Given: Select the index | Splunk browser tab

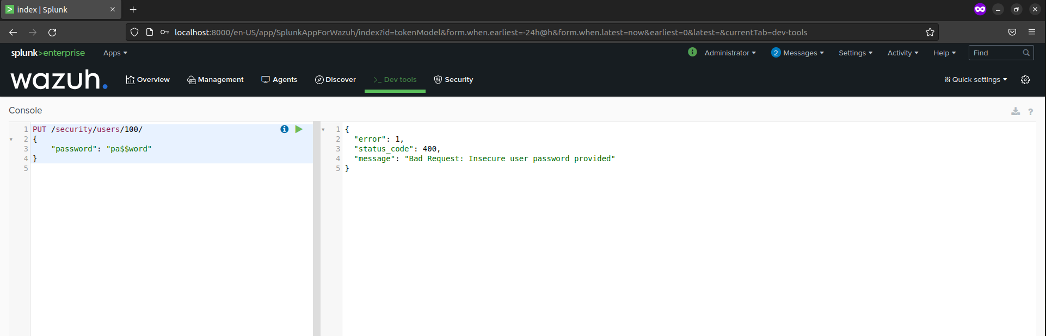Looking at the screenshot, I should pos(61,10).
